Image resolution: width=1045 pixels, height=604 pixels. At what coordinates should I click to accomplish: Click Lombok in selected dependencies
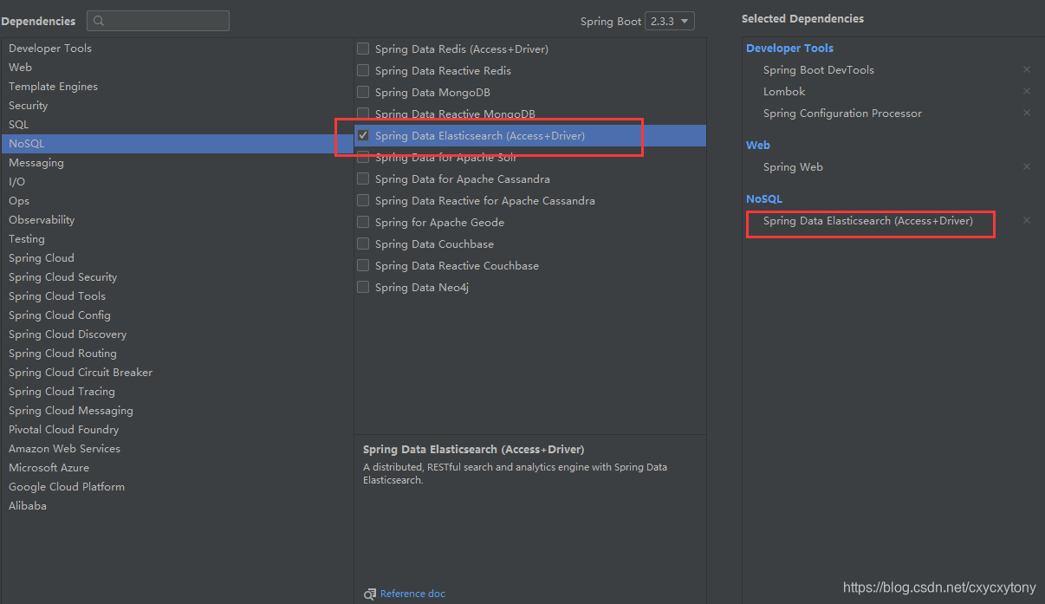pos(784,92)
